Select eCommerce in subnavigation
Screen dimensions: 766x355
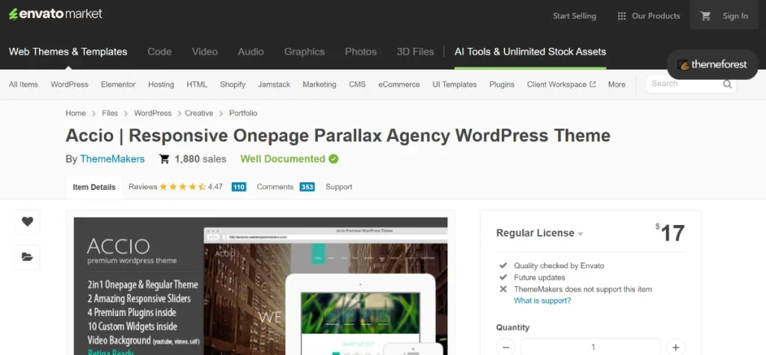[x=399, y=84]
